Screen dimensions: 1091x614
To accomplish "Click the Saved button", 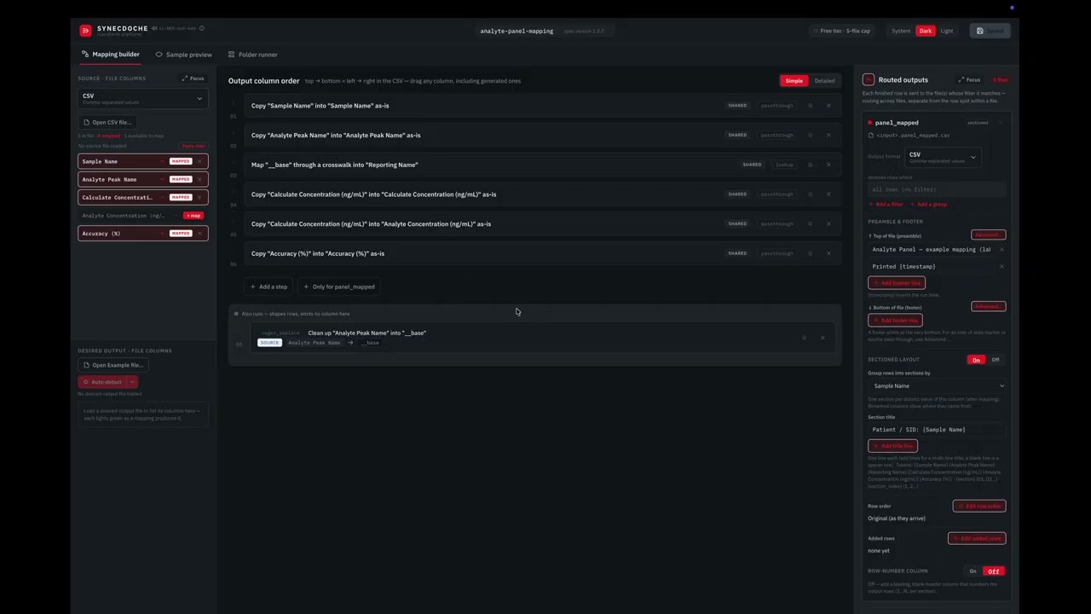I will (x=990, y=31).
